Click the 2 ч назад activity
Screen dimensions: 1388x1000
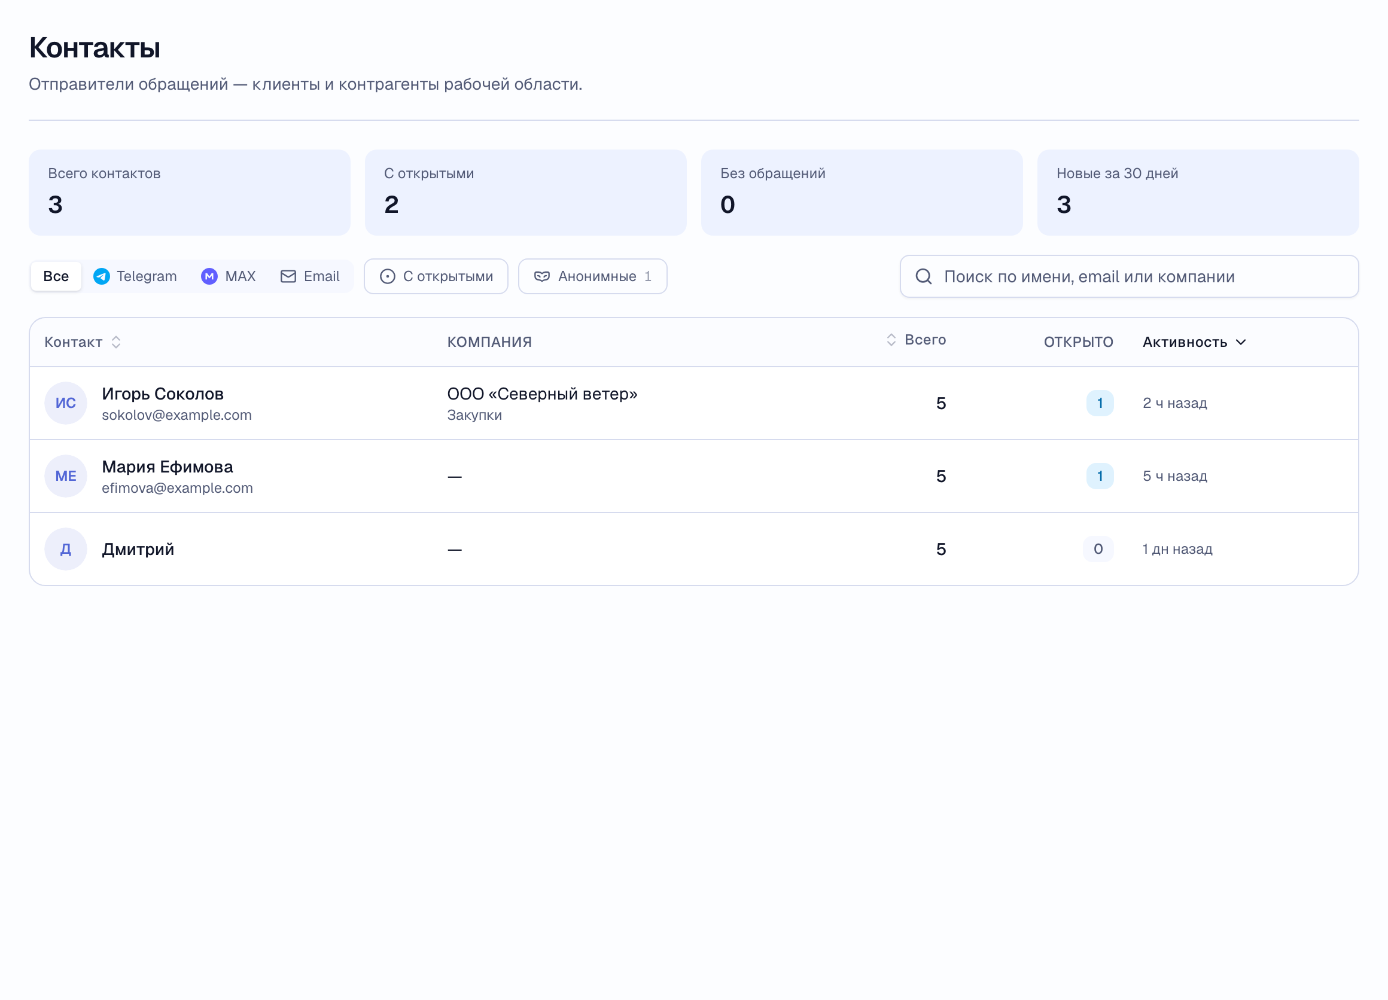pos(1174,403)
